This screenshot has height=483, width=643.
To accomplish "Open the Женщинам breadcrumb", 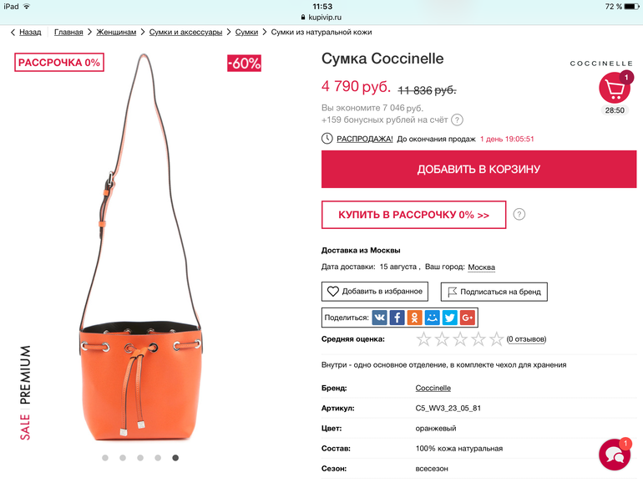I will point(116,33).
